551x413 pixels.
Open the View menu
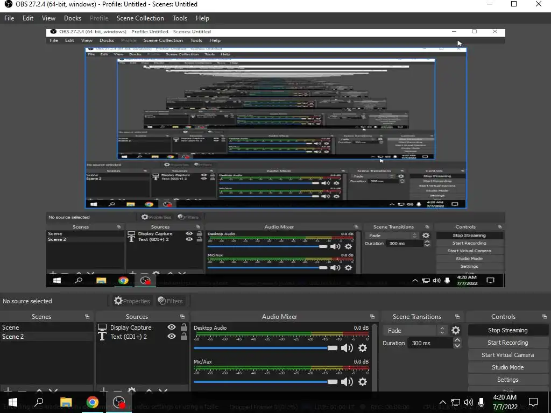point(48,18)
